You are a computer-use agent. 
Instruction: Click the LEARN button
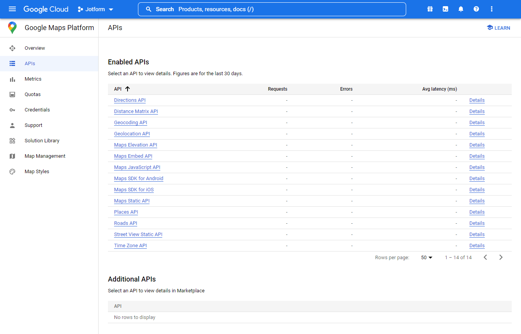[x=498, y=28]
